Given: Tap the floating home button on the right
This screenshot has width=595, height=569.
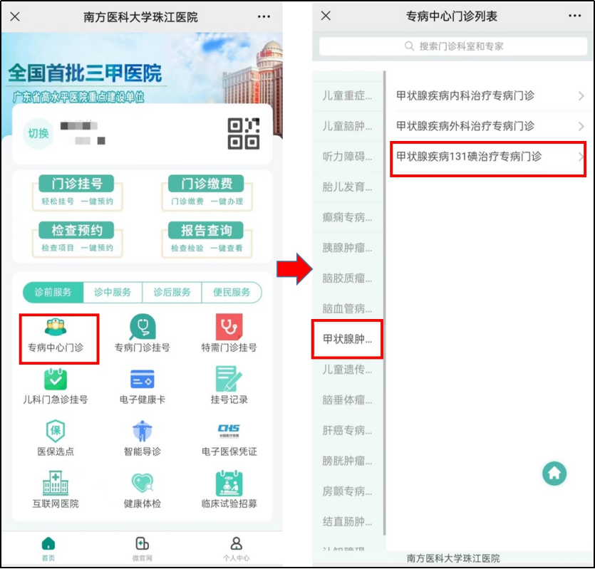Looking at the screenshot, I should pyautogui.click(x=554, y=473).
